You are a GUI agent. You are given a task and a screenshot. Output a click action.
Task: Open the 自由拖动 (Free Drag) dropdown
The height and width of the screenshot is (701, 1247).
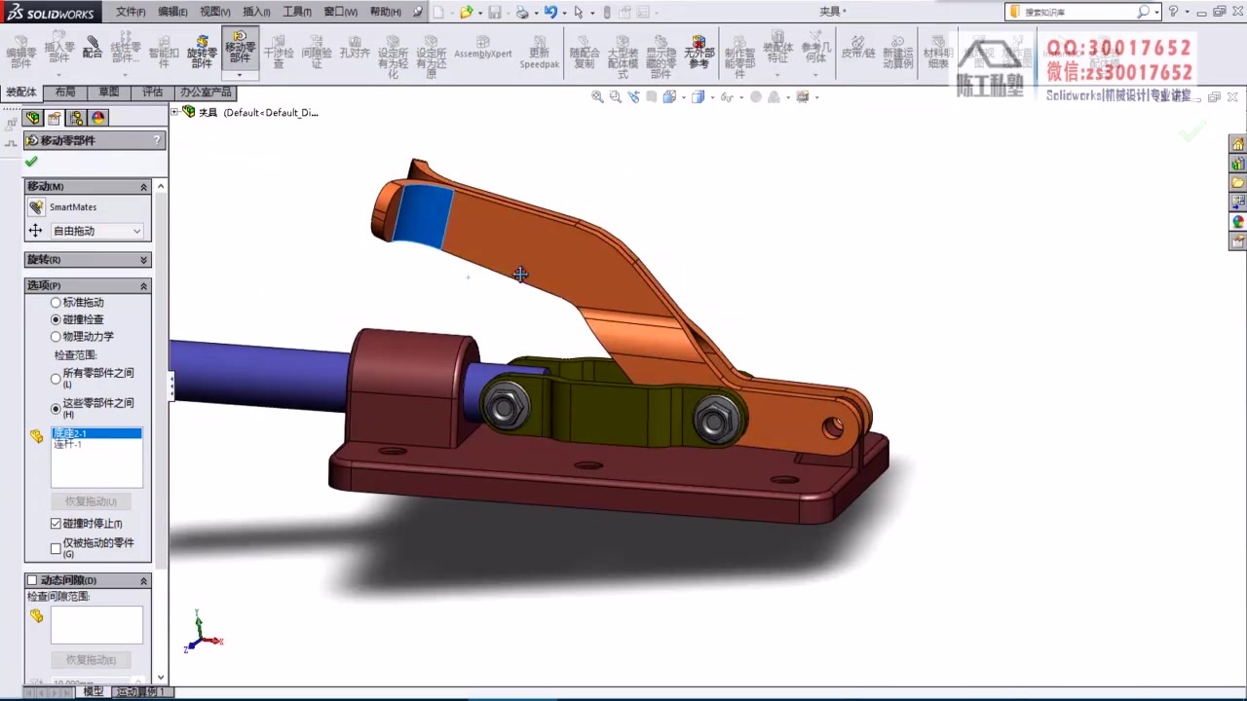click(x=96, y=231)
